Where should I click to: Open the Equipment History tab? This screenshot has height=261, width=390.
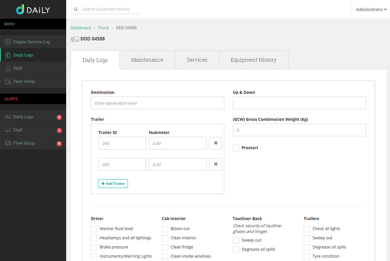[x=253, y=60]
